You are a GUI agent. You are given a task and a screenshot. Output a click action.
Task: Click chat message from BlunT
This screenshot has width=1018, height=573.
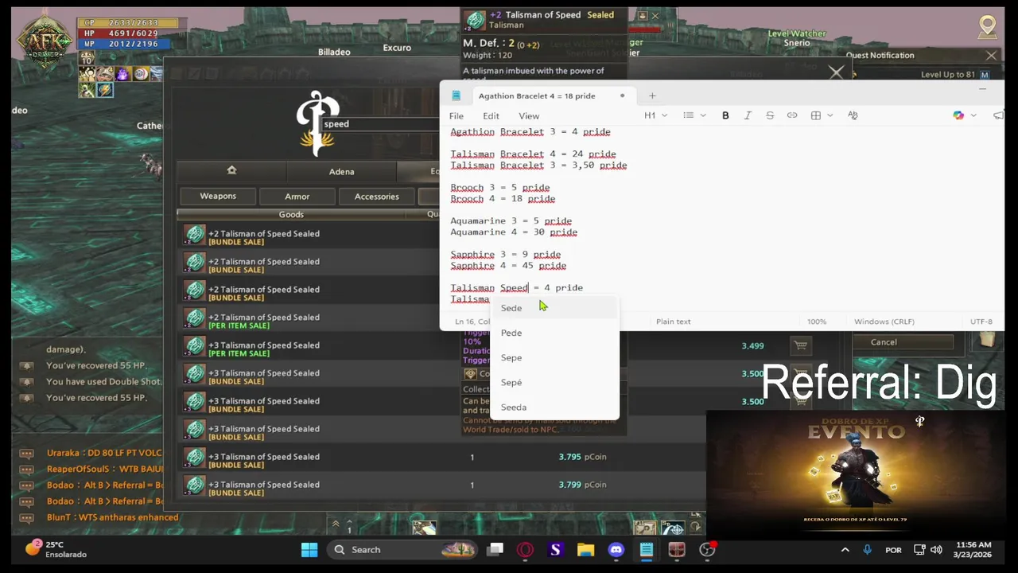(x=112, y=517)
